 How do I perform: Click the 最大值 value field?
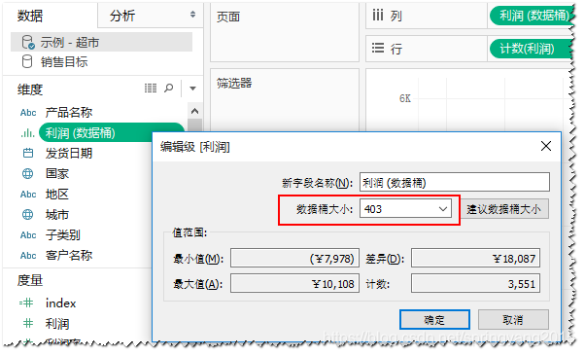[x=294, y=284]
